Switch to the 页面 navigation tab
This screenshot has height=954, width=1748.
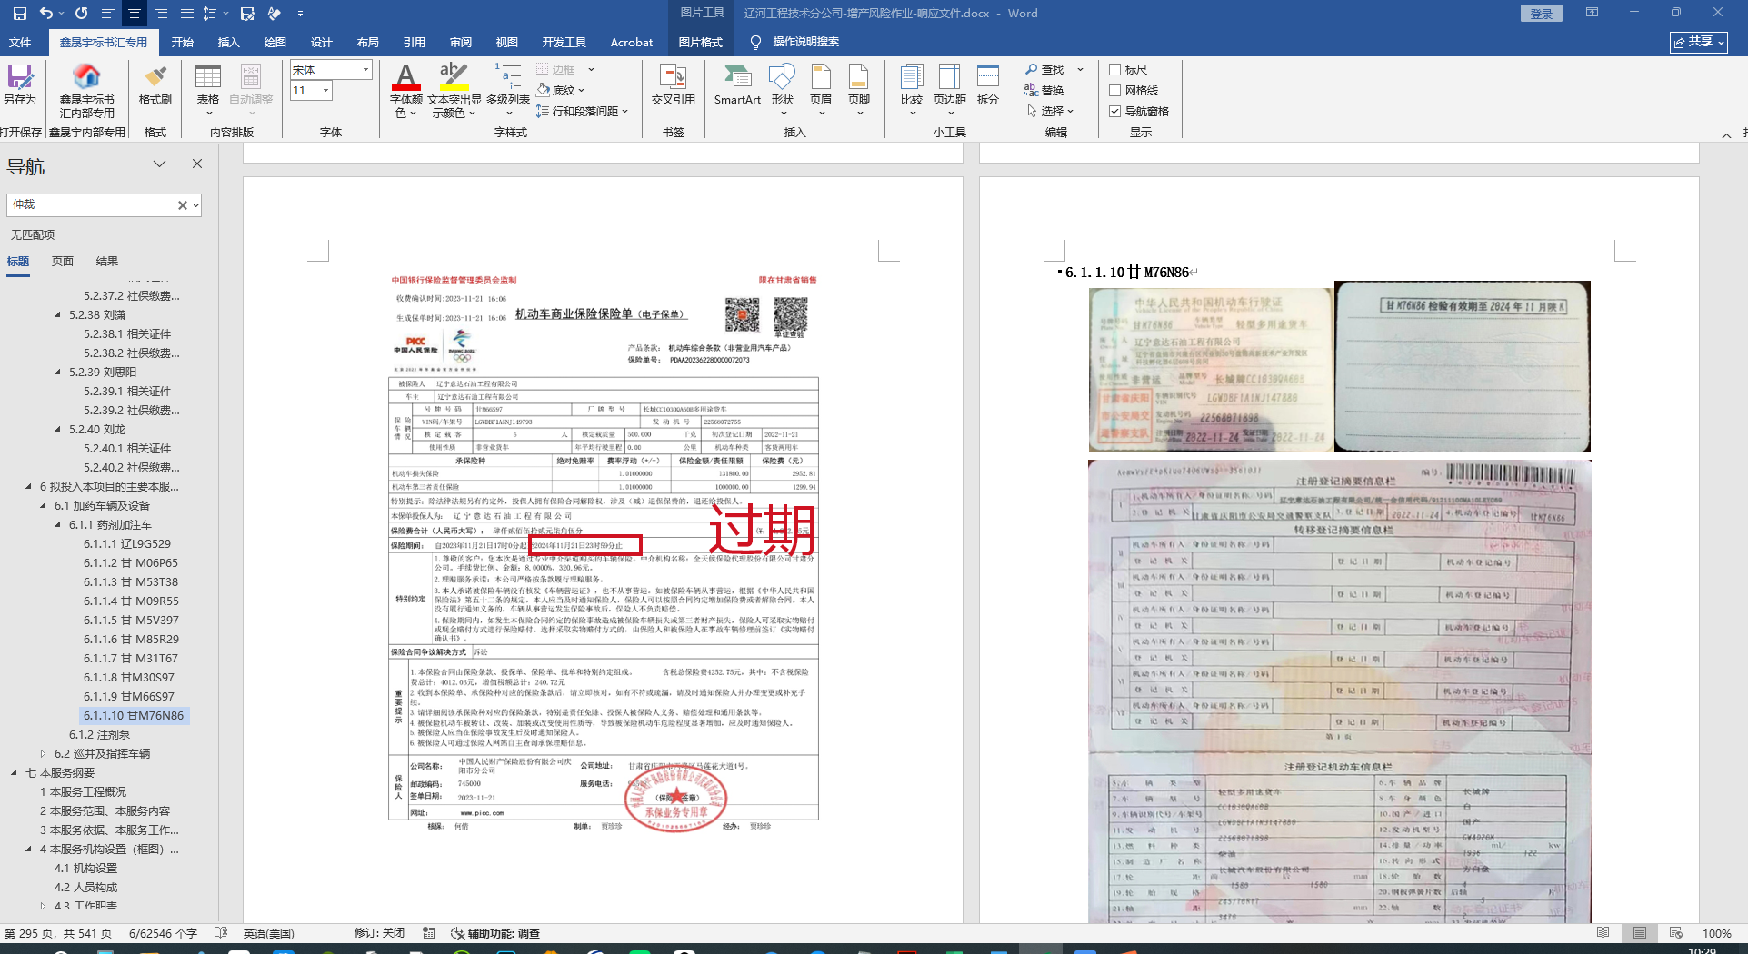click(x=63, y=262)
